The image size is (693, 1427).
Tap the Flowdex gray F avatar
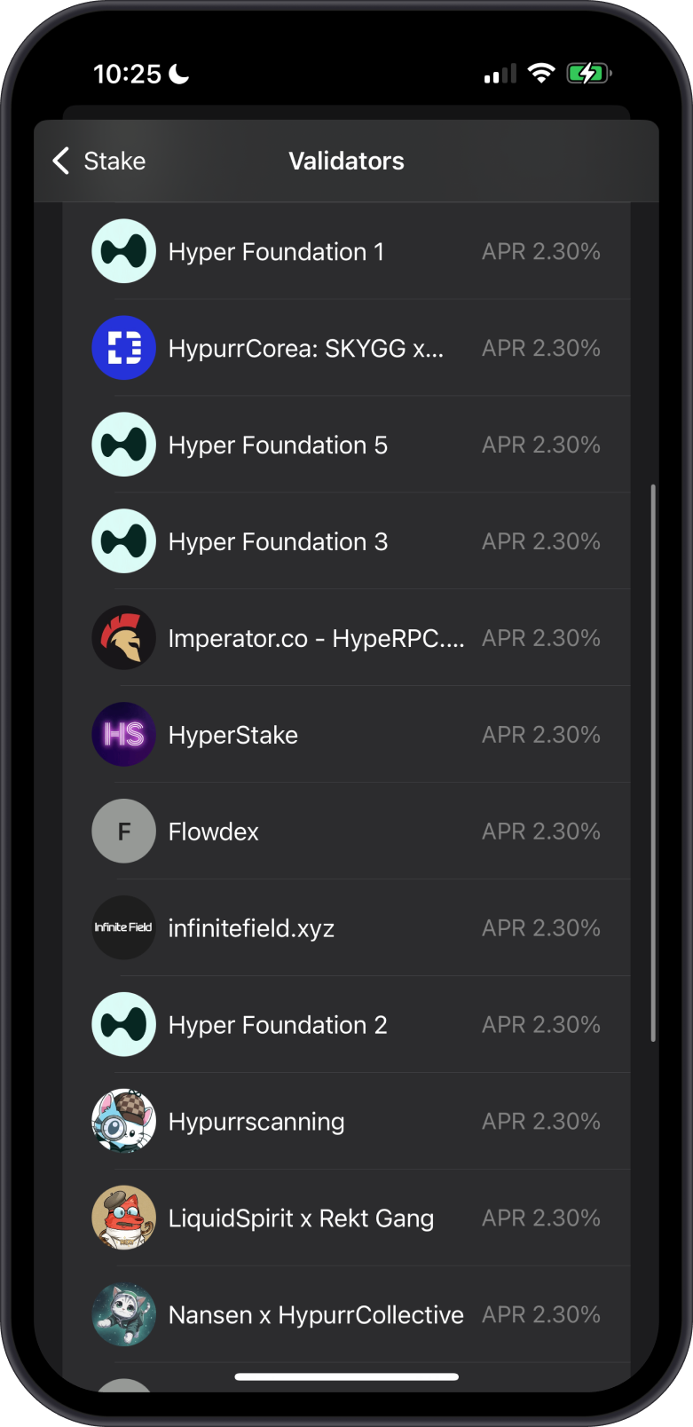(x=124, y=832)
